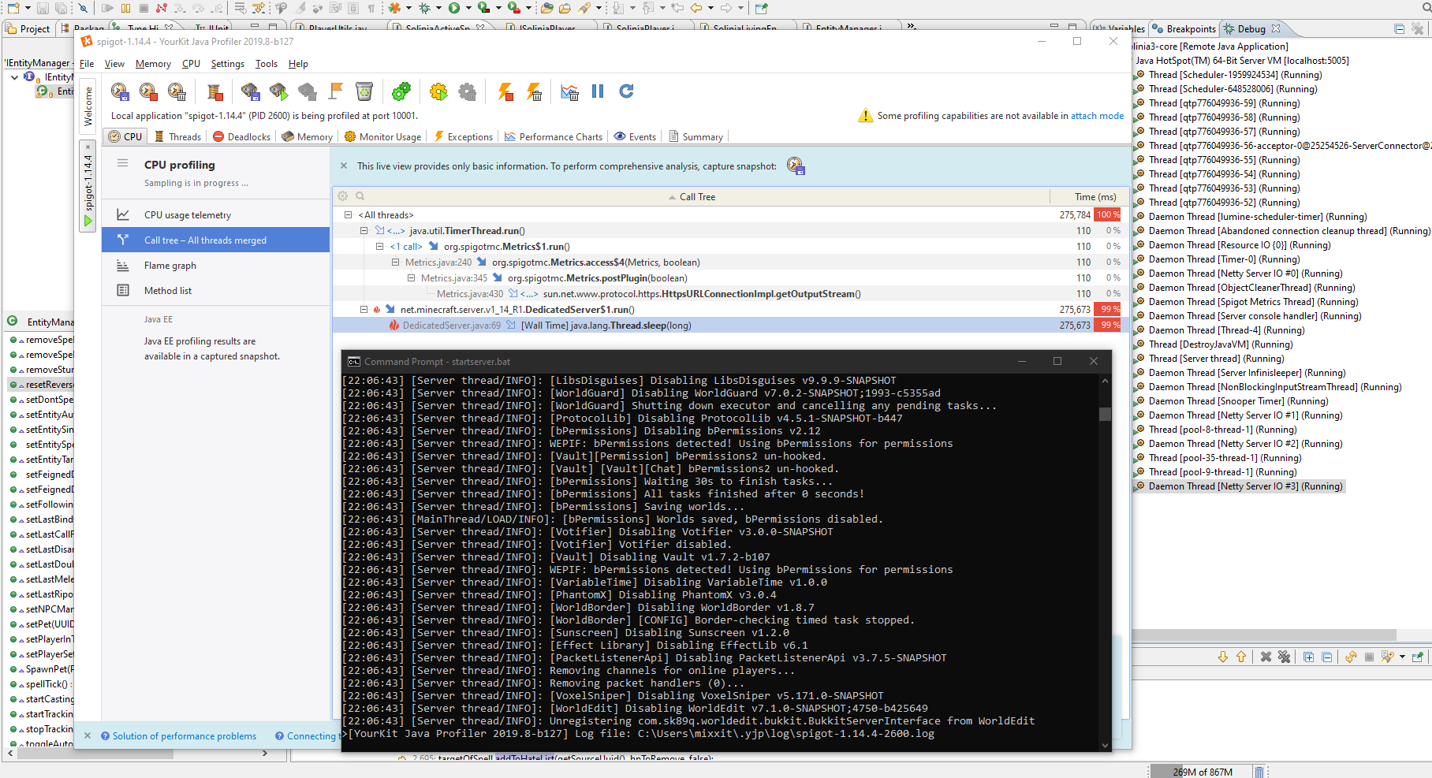
Task: Collapse Metrics.access$4 tree node
Action: (x=395, y=262)
